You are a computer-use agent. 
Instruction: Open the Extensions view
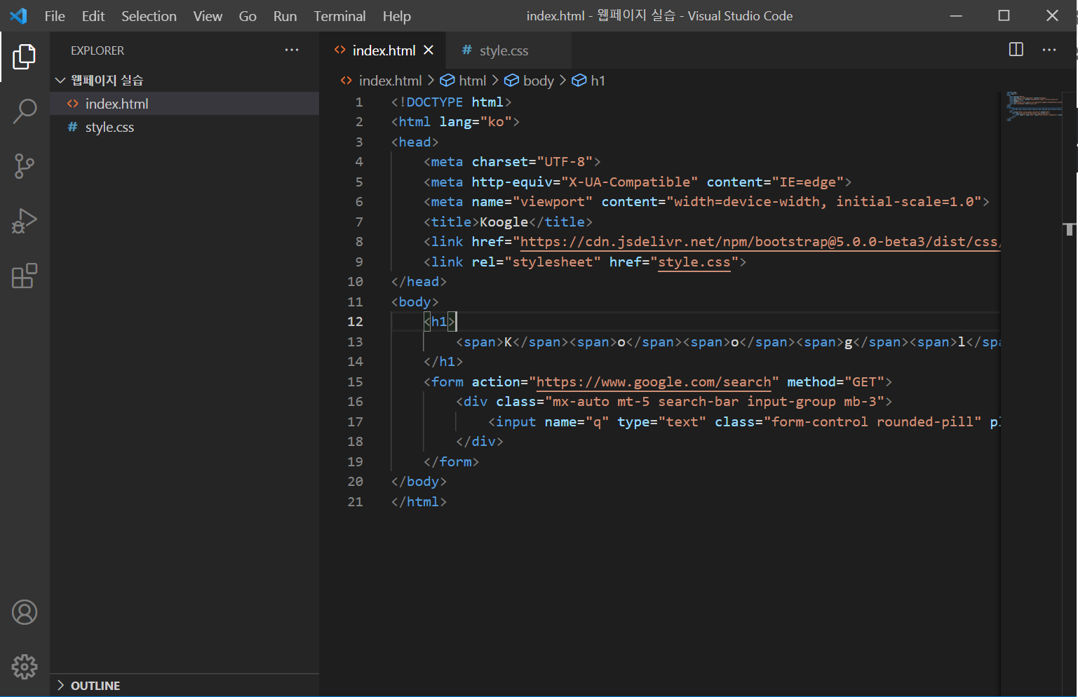coord(25,276)
